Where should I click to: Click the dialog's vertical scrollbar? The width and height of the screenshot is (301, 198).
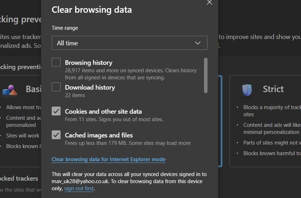click(206, 75)
